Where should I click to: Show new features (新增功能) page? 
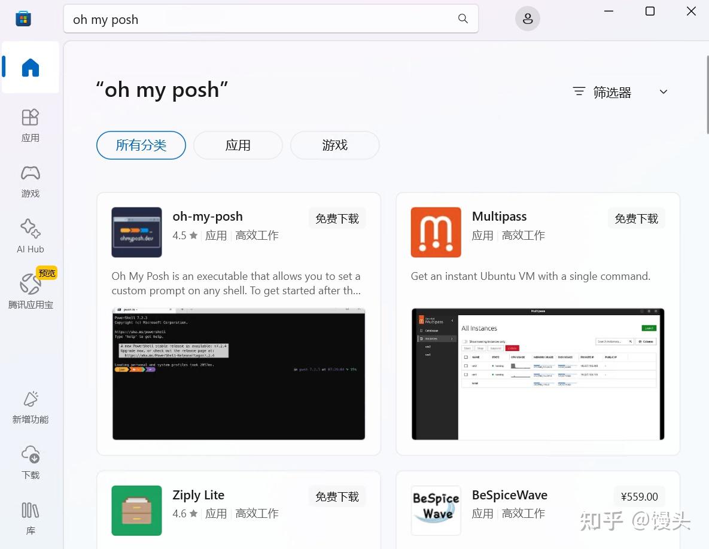31,407
